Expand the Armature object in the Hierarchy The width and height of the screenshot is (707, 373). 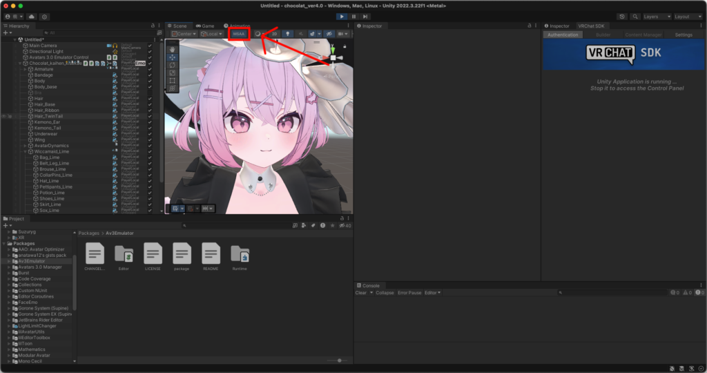26,69
